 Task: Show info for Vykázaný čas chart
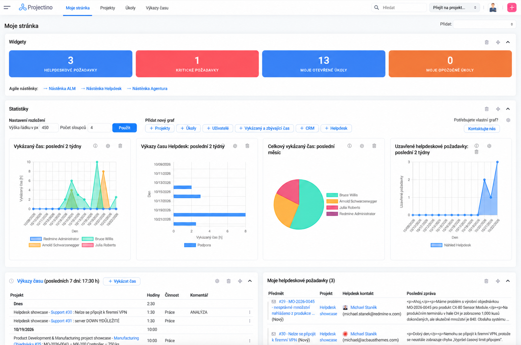pyautogui.click(x=95, y=146)
